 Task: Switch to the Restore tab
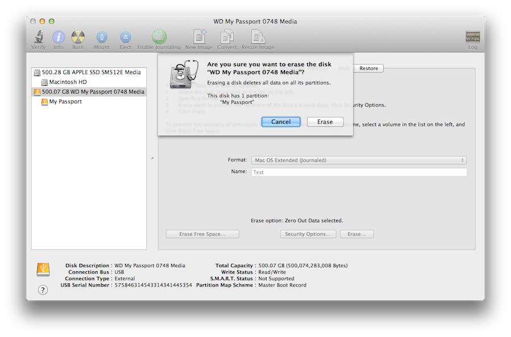(x=368, y=69)
